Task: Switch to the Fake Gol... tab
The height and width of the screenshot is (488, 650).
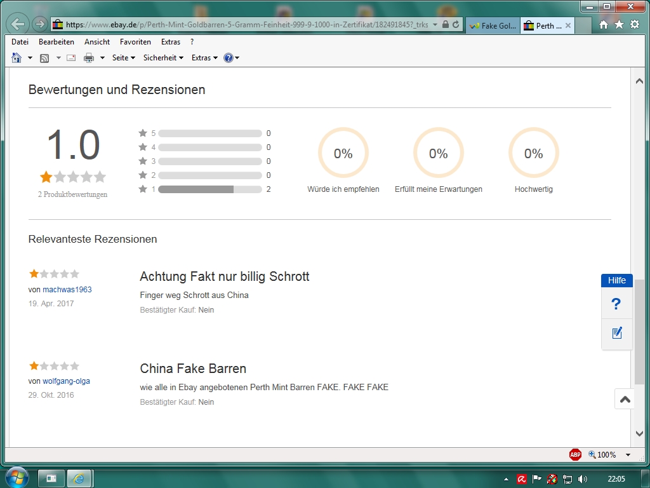Action: [493, 25]
